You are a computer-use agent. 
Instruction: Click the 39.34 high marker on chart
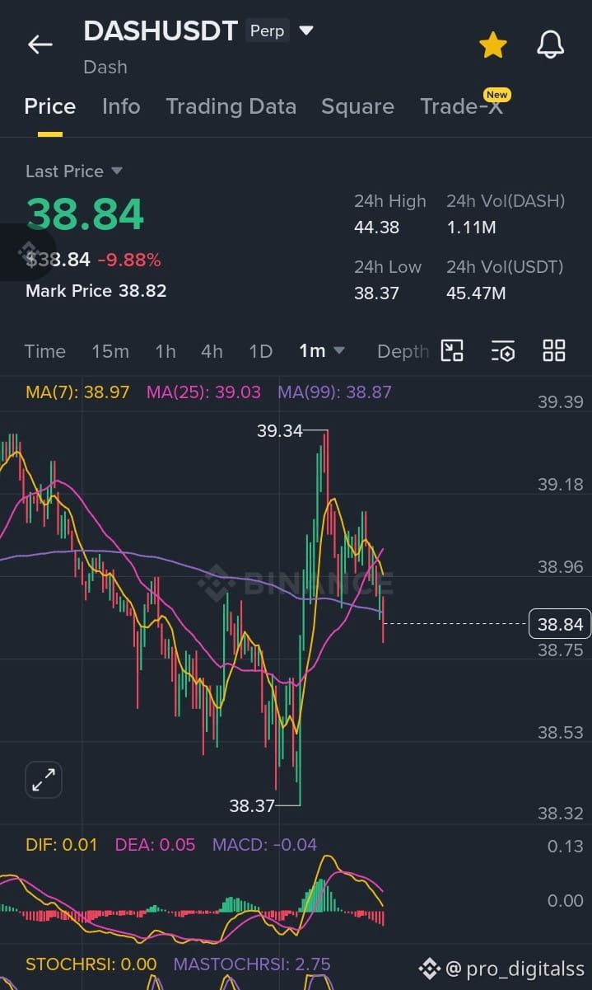point(280,430)
